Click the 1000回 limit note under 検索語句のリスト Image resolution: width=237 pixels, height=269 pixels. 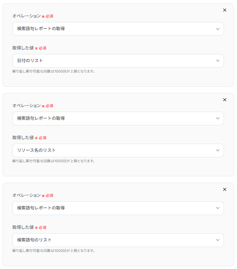coord(54,251)
